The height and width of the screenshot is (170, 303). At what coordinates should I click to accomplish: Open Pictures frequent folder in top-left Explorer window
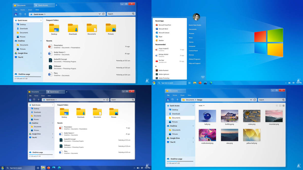(x=111, y=29)
